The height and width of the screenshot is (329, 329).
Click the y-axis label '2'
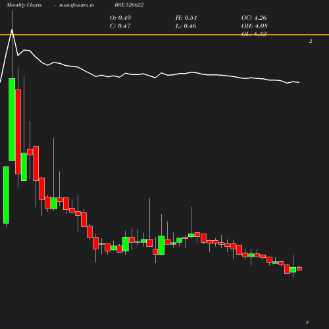(311, 41)
